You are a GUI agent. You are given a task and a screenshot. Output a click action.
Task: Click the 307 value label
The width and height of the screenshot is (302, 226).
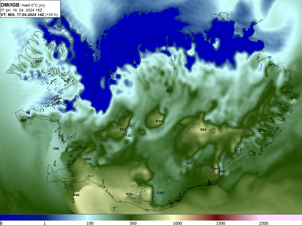point(189,163)
